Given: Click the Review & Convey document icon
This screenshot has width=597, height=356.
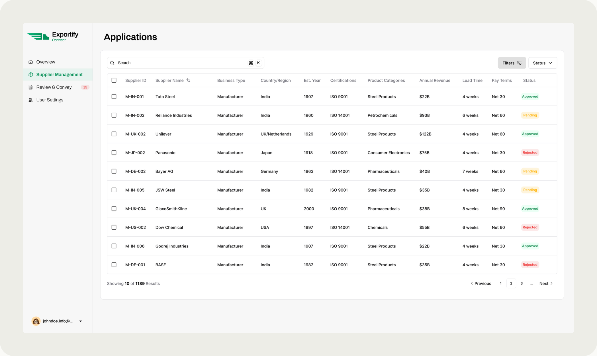Looking at the screenshot, I should click(x=31, y=87).
